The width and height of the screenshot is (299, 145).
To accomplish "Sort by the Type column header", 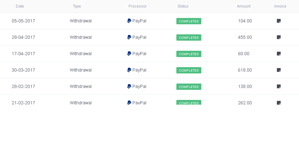I will pos(77,6).
